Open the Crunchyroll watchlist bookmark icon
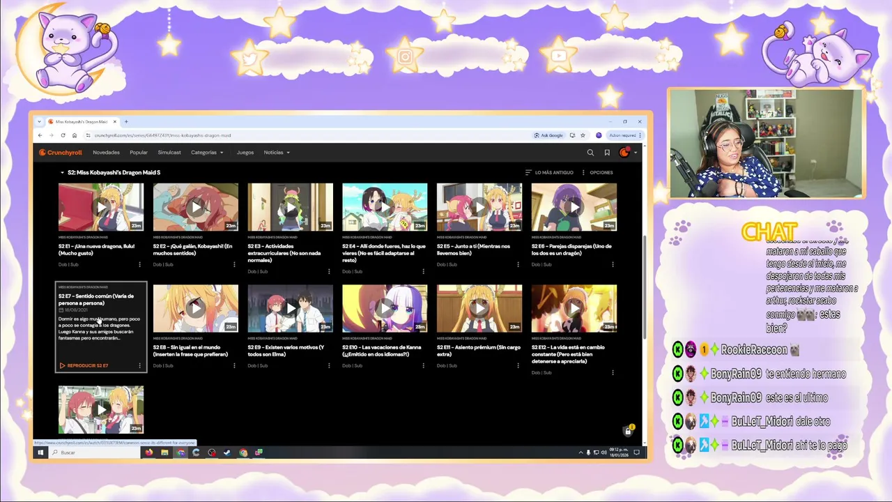 [607, 152]
